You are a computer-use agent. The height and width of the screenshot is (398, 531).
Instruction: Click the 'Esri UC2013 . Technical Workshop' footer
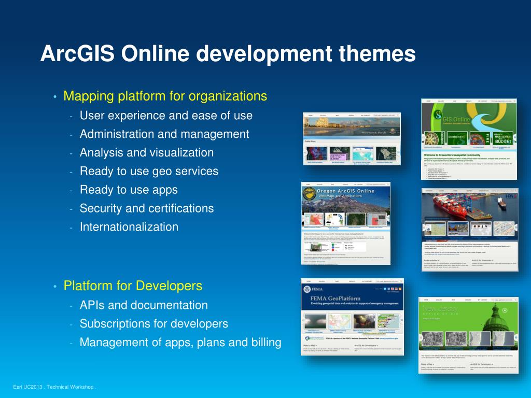[54, 387]
